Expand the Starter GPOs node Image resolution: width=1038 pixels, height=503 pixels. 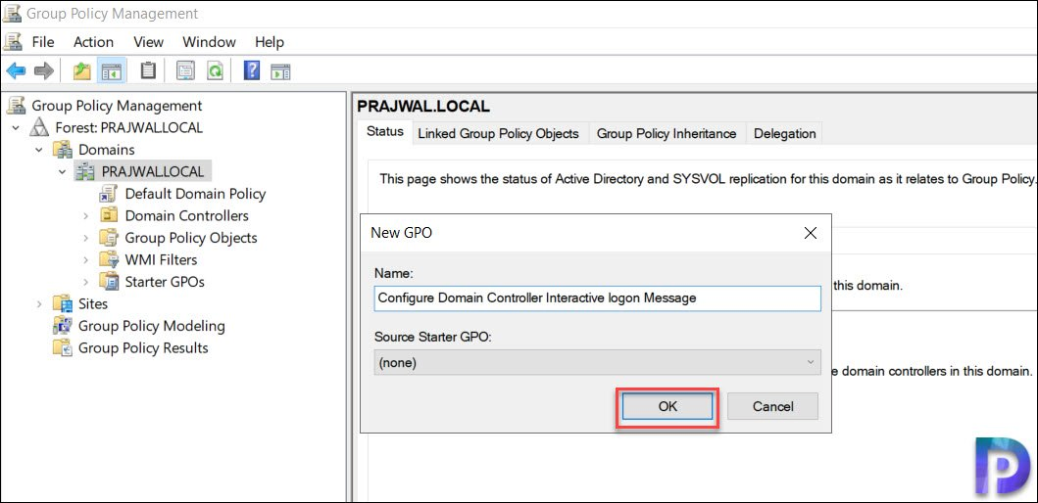click(x=85, y=282)
